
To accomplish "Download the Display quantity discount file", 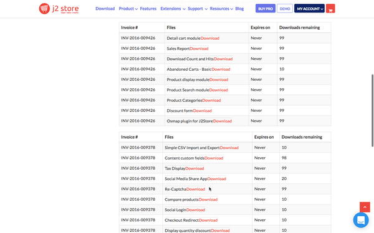I will click(221, 231).
